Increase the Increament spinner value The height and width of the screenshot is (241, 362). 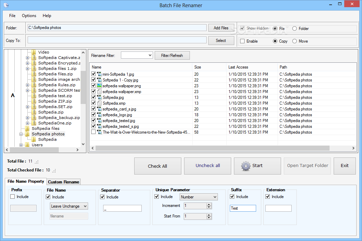pos(209,205)
